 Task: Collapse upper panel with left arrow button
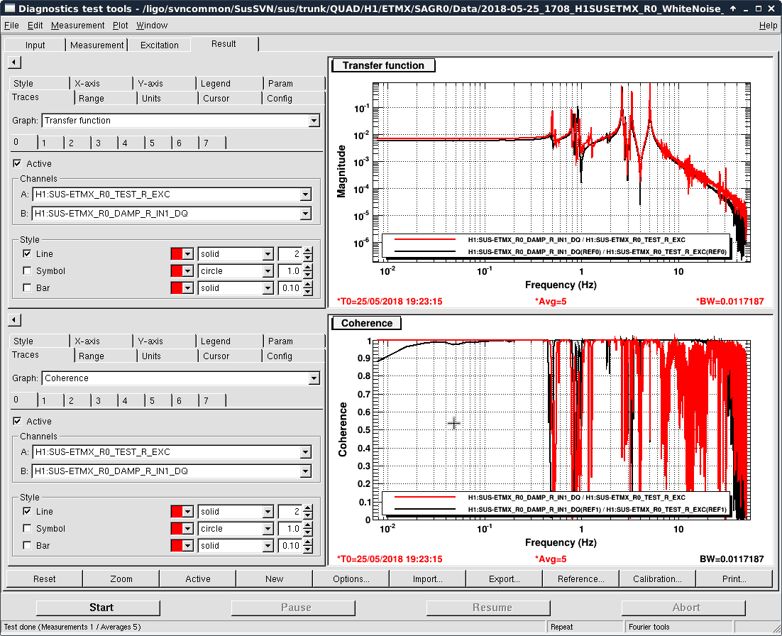click(13, 62)
